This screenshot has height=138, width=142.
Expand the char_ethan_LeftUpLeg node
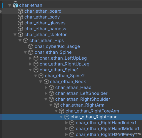coord(30,58)
